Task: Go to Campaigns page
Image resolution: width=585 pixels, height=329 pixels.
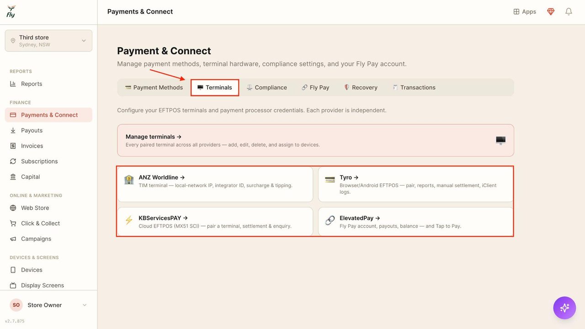Action: (x=48, y=239)
